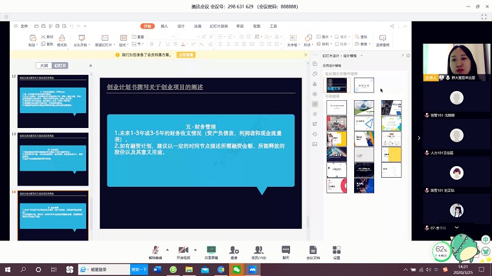This screenshot has width=492, height=276.
Task: Open the 邀请 invite icon
Action: point(234,249)
